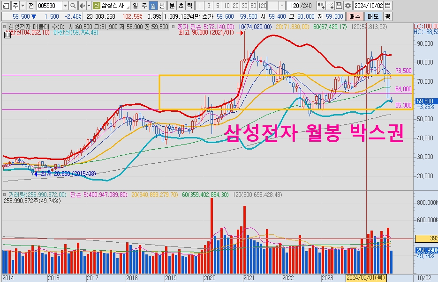Viewport: 438px width, 282px height.
Task: Select minute 분 chart period
Action: [172, 6]
